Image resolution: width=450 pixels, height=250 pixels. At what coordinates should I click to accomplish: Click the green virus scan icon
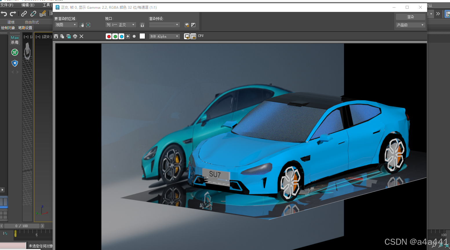[15, 52]
